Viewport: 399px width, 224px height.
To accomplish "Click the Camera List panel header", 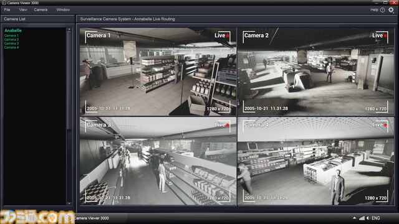I will point(37,19).
